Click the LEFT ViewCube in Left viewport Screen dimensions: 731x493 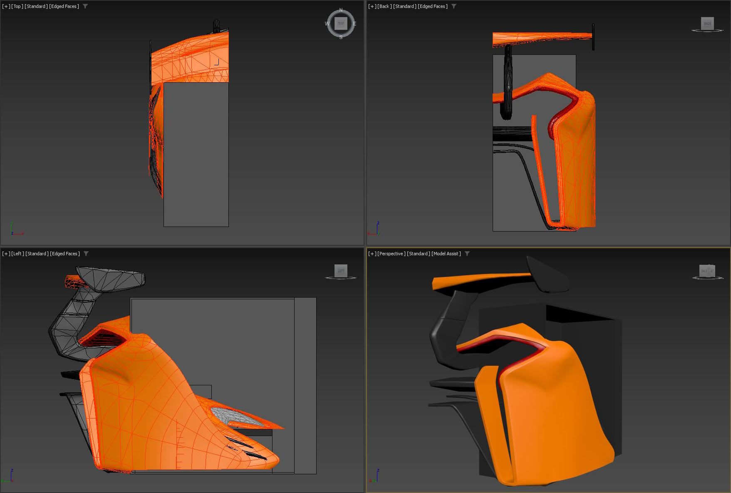(x=341, y=271)
